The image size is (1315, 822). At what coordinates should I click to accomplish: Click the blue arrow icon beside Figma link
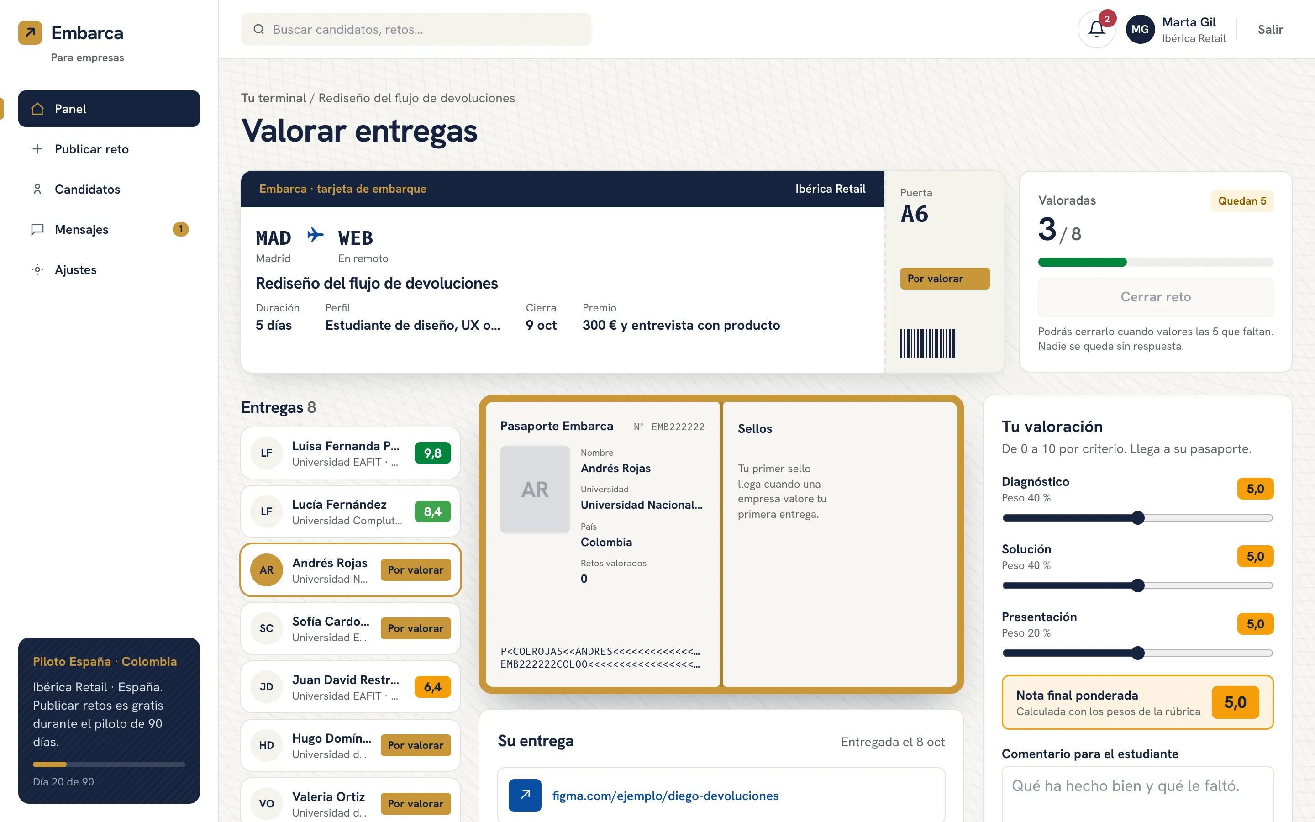click(525, 796)
